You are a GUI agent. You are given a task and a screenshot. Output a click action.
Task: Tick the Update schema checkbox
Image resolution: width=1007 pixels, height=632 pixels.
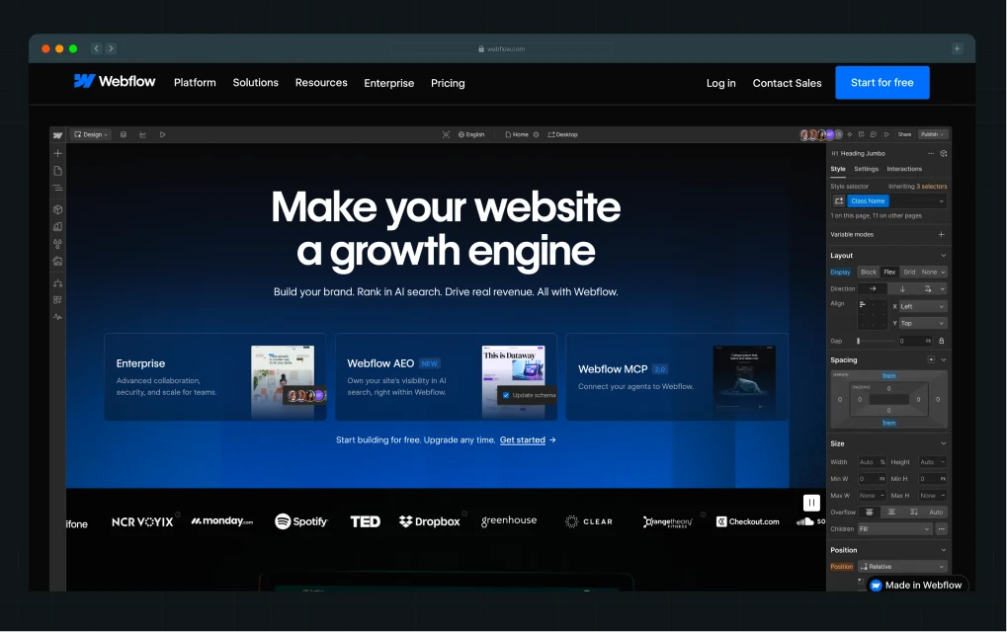(x=506, y=395)
